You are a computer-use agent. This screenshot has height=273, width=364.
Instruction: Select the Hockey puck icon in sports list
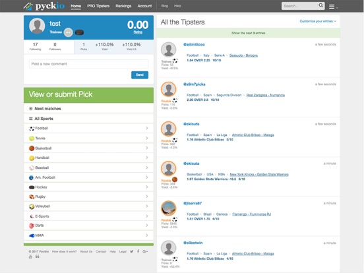point(32,187)
